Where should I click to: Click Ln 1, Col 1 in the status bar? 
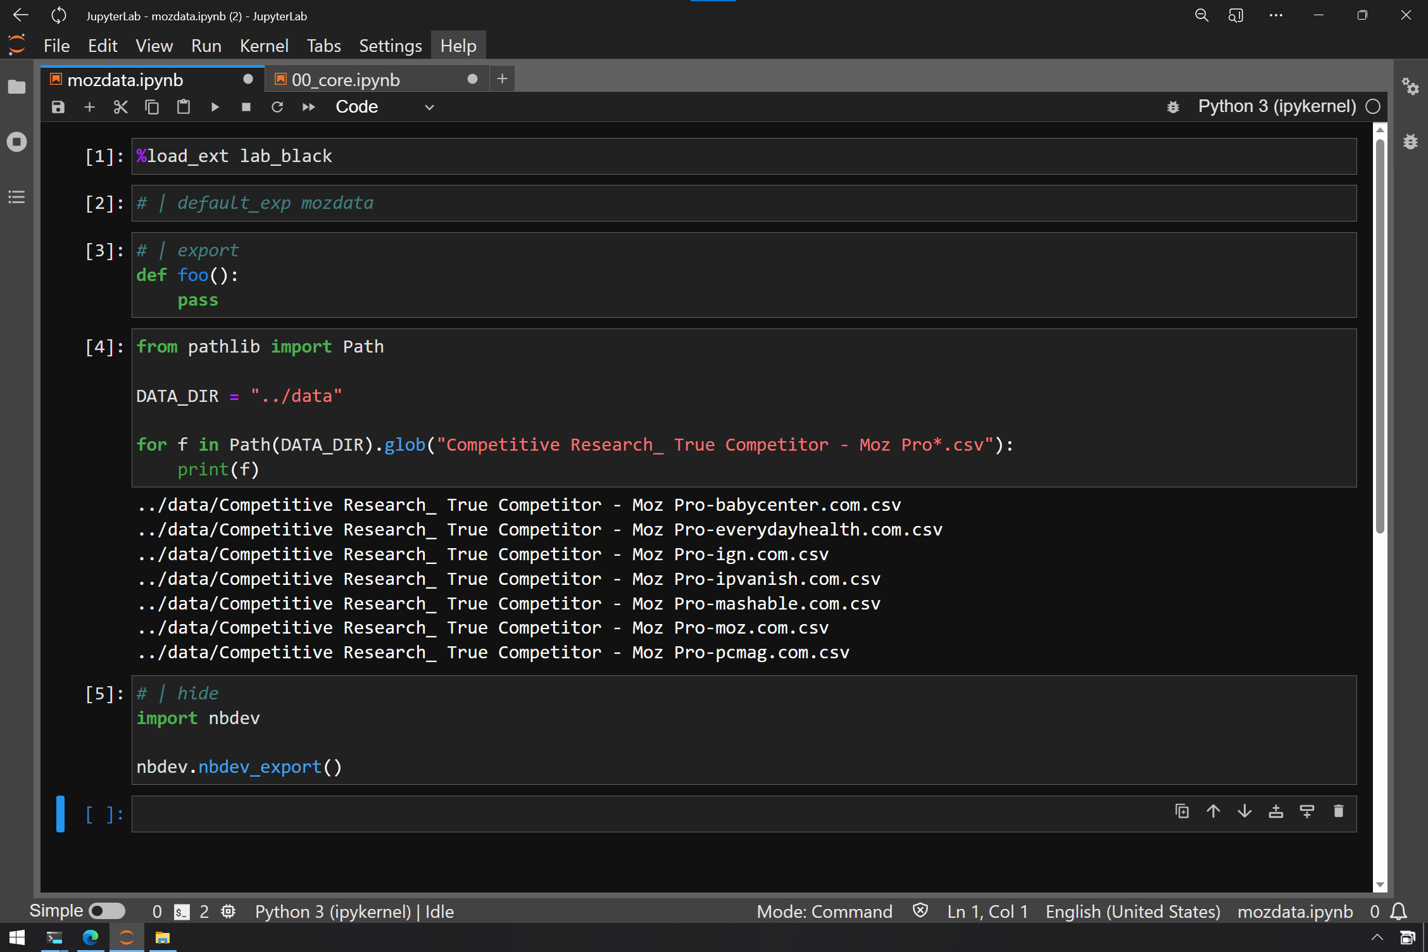(987, 911)
